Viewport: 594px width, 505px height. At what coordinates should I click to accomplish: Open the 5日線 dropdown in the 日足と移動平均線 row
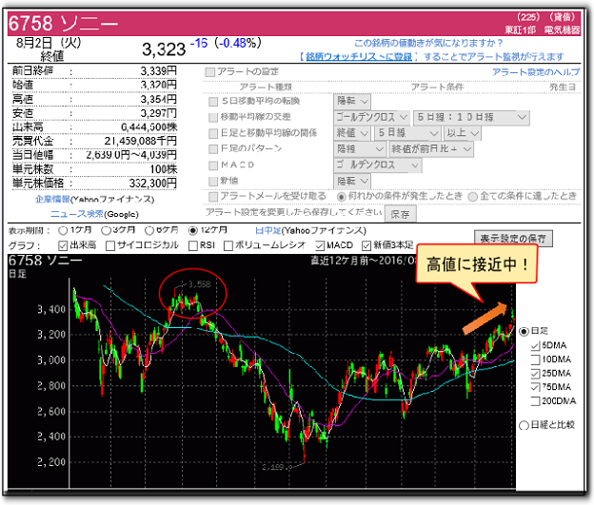(407, 133)
